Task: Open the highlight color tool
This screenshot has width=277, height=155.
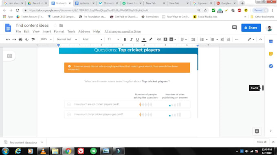Action: pos(150,39)
